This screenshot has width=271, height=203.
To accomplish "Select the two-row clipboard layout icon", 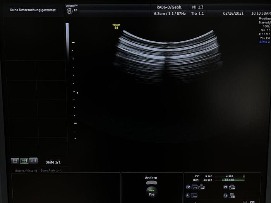I will [15, 161].
